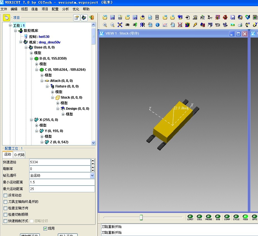Expand 模型 under Design (0, 0, 0)
The image size is (258, 236).
63,114
